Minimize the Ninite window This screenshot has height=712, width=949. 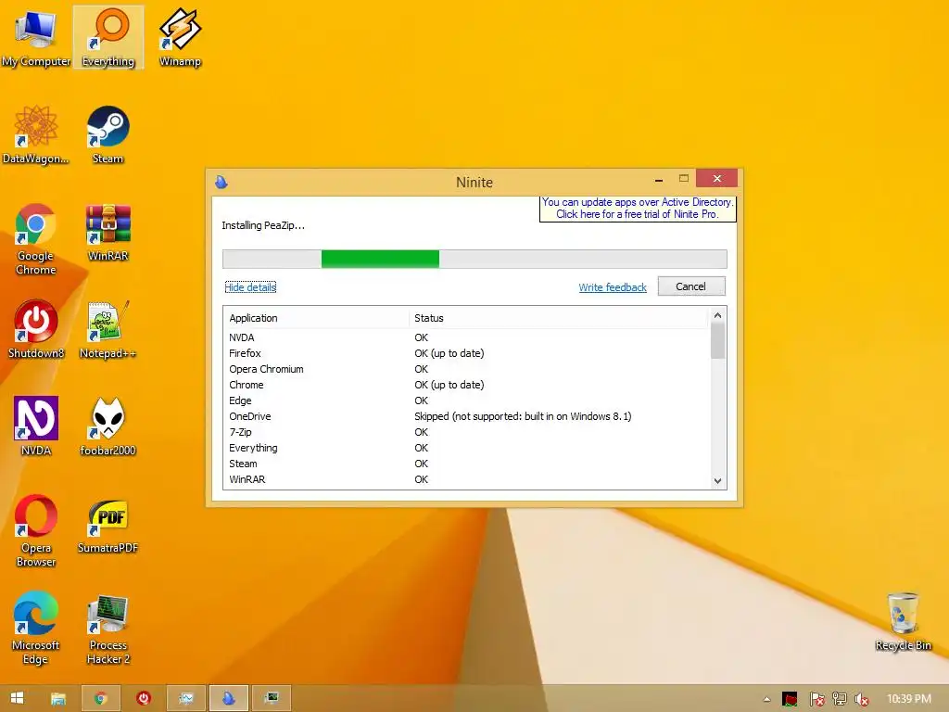point(659,179)
